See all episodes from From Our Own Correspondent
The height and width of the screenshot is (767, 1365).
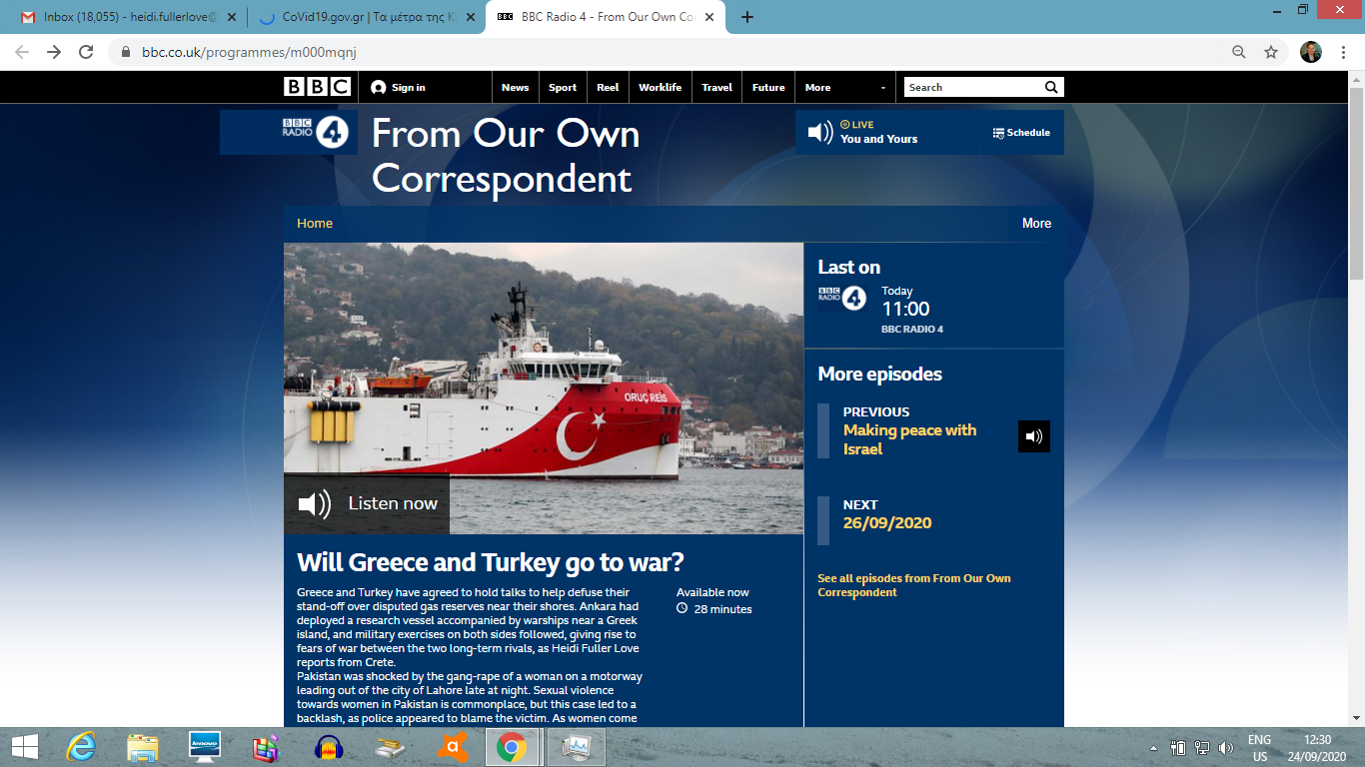click(914, 585)
